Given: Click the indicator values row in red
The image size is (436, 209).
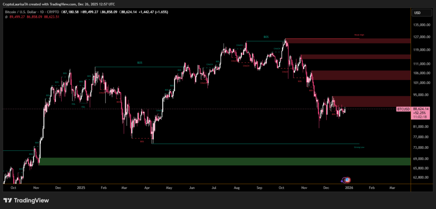Looking at the screenshot, I should point(35,17).
